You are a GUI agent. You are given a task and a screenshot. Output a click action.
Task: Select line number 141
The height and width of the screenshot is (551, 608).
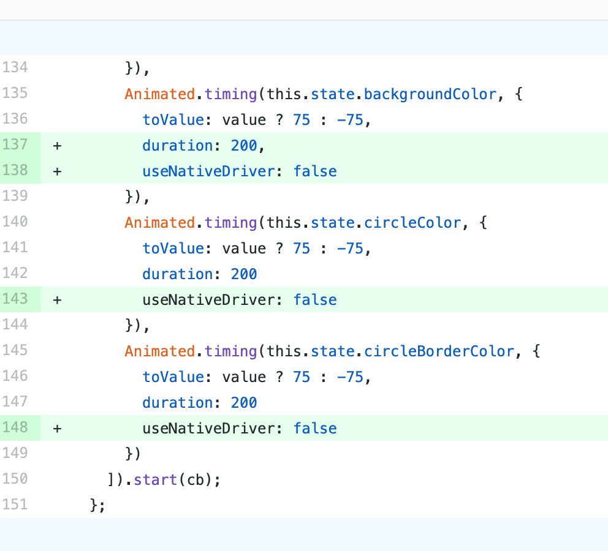[15, 247]
